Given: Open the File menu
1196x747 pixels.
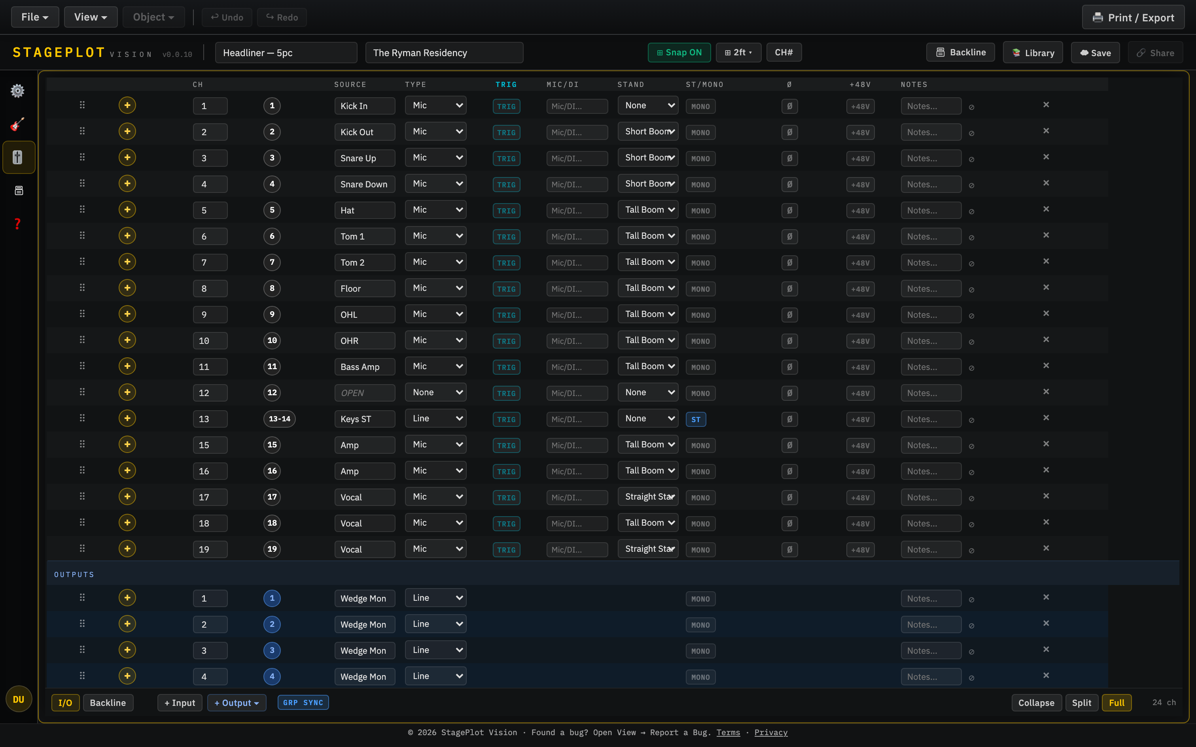Looking at the screenshot, I should [34, 17].
